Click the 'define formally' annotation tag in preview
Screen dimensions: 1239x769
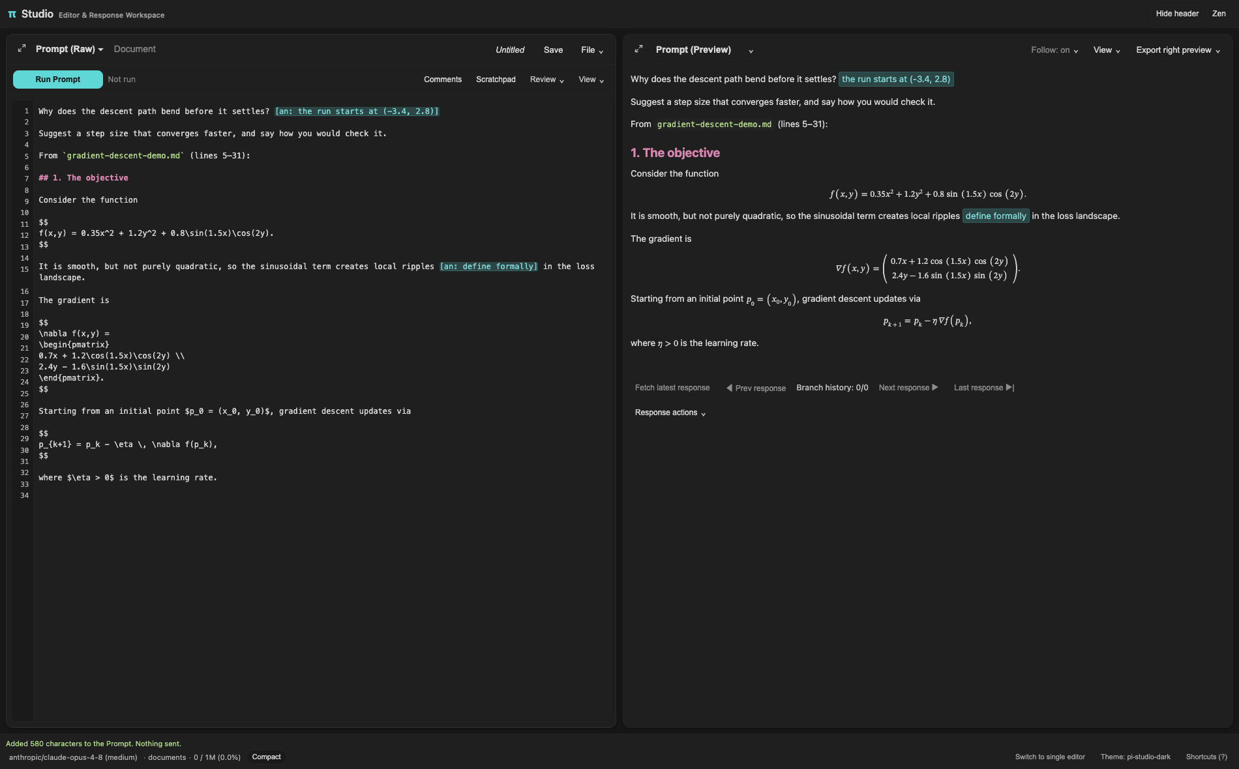pos(996,216)
